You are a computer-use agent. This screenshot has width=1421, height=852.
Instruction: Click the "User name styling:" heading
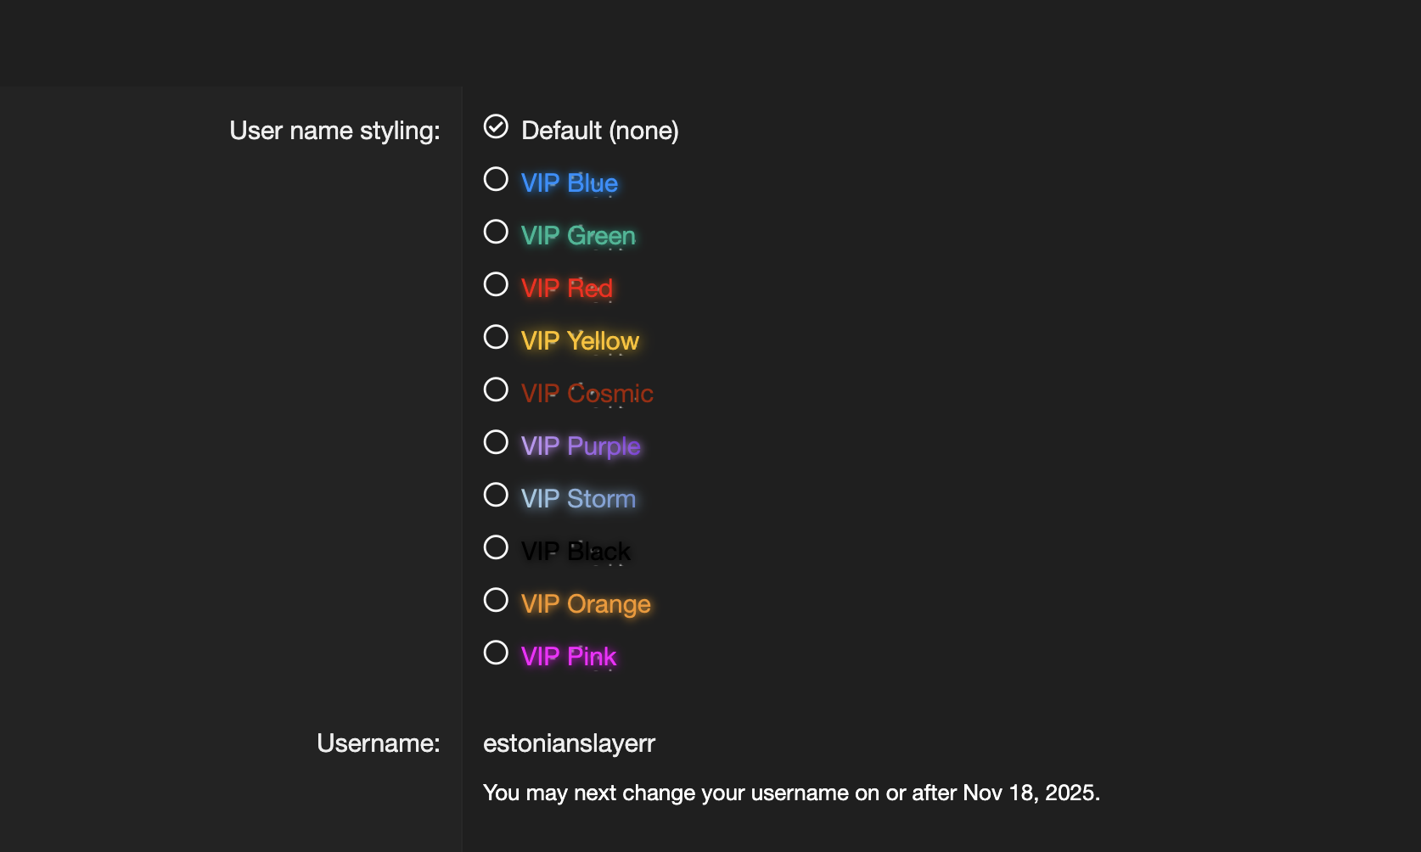click(x=334, y=131)
